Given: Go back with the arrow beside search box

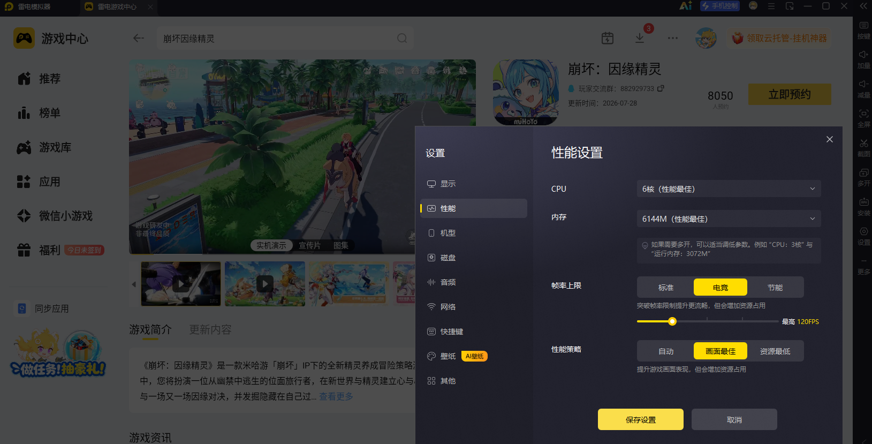Looking at the screenshot, I should pos(139,38).
